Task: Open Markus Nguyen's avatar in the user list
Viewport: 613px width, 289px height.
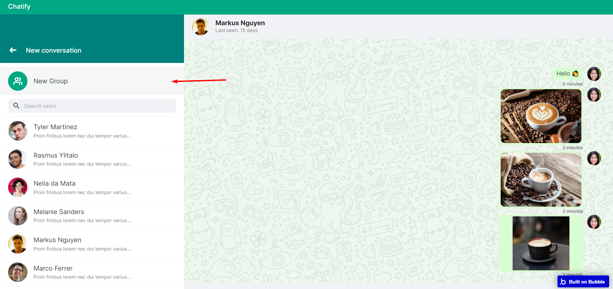Action: (x=18, y=244)
